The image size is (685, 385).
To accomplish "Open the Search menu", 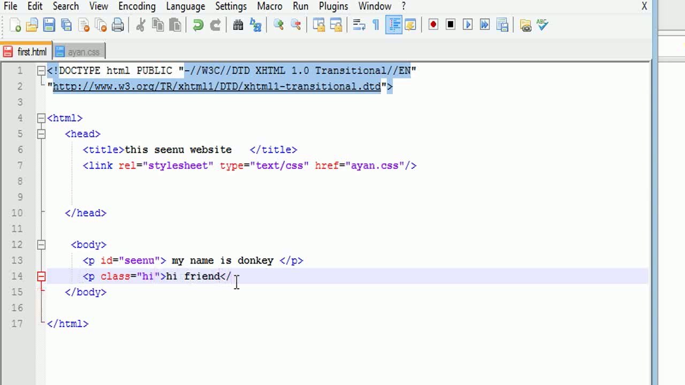I will tap(66, 6).
